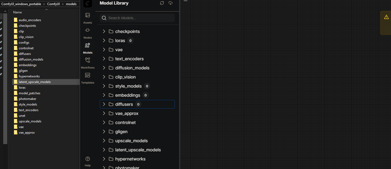391x169 pixels.
Task: Click the magnifier icon in the search box
Action: pos(104,18)
